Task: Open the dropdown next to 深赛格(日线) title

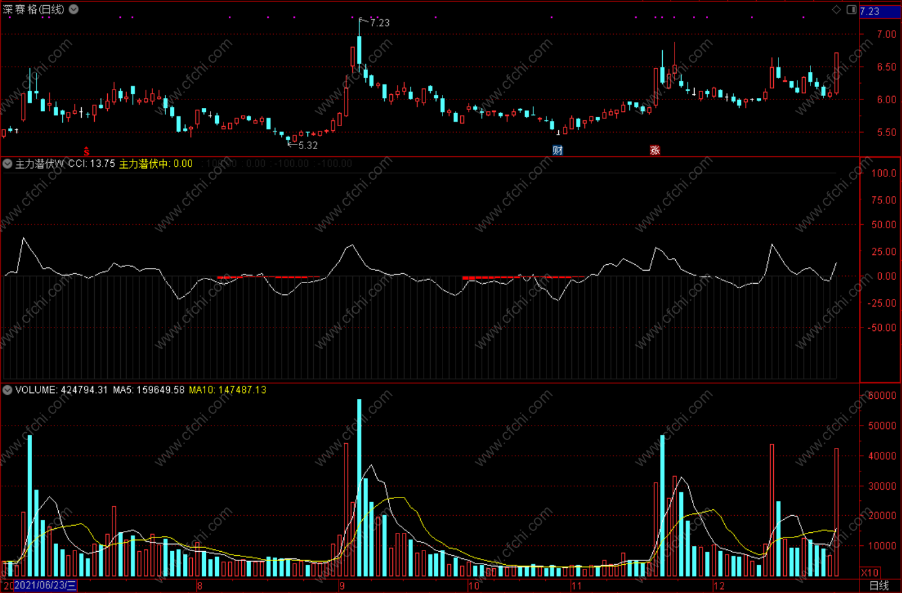Action: click(74, 9)
